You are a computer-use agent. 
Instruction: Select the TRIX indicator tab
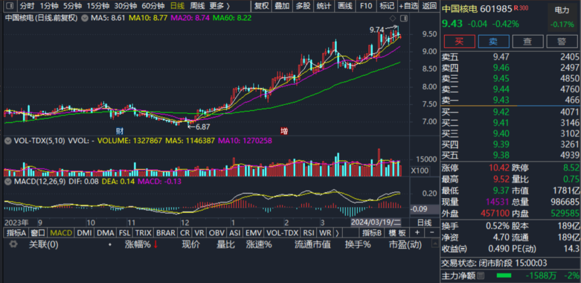click(143, 233)
